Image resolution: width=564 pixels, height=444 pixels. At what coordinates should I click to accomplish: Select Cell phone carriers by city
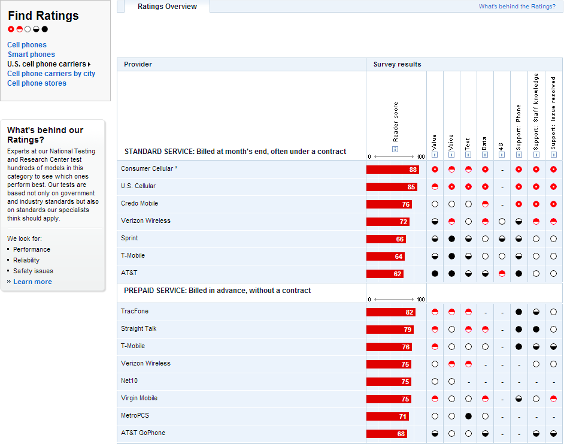point(51,74)
